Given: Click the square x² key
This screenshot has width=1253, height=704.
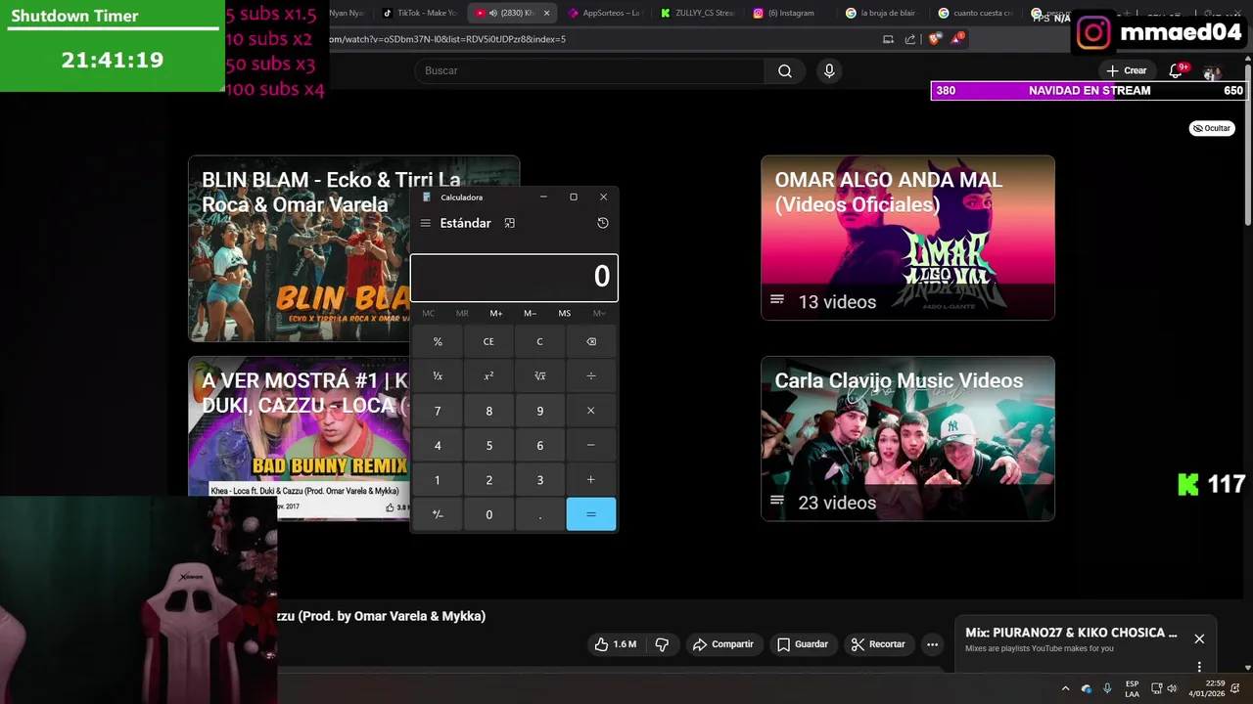Looking at the screenshot, I should coord(488,375).
